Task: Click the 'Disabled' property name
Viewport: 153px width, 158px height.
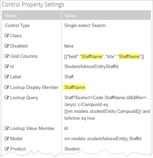Action: [19, 46]
